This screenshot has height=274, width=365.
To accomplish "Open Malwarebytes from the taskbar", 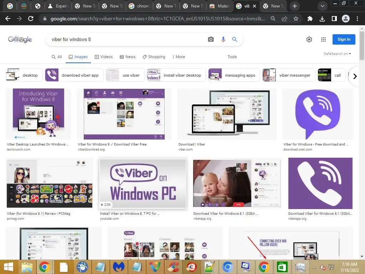I will point(118,267).
